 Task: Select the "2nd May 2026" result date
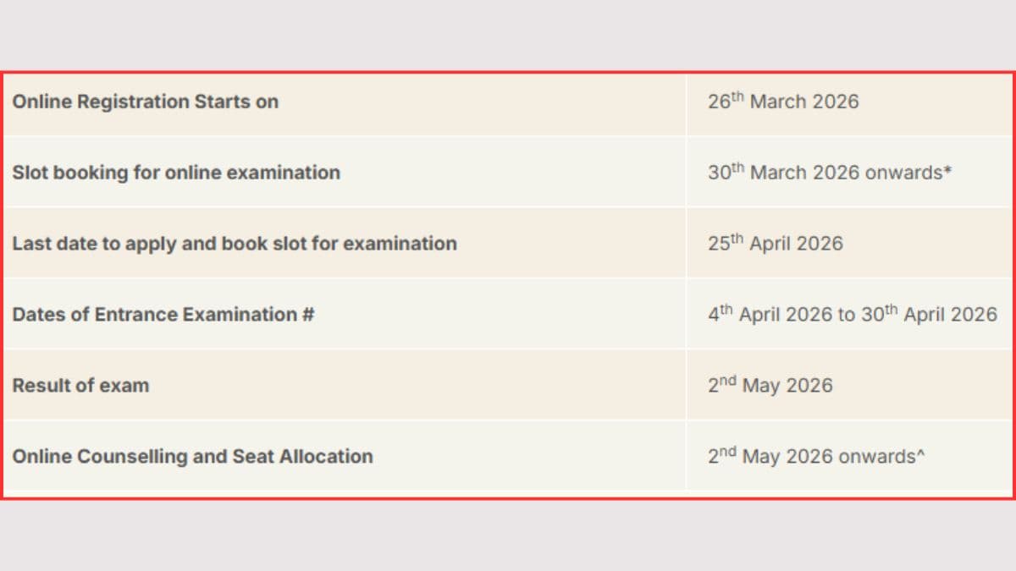coord(770,386)
